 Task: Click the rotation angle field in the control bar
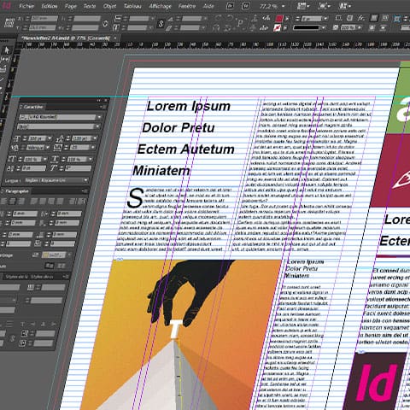click(x=191, y=19)
